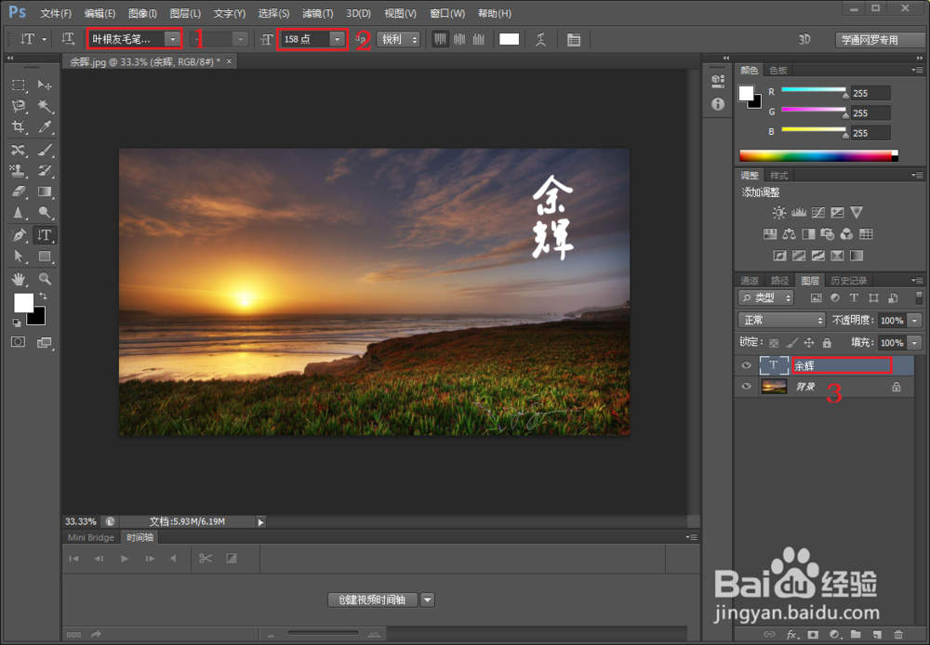Switch to the 历史记录 tab
This screenshot has width=930, height=645.
849,281
